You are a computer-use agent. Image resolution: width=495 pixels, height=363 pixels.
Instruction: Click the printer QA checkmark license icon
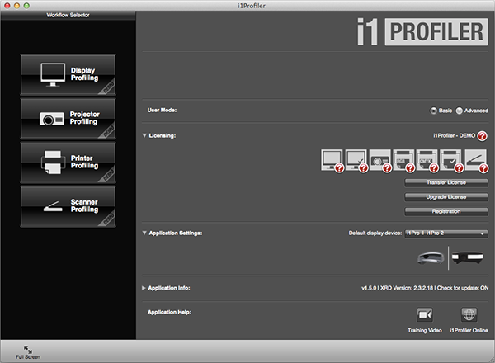(x=450, y=160)
